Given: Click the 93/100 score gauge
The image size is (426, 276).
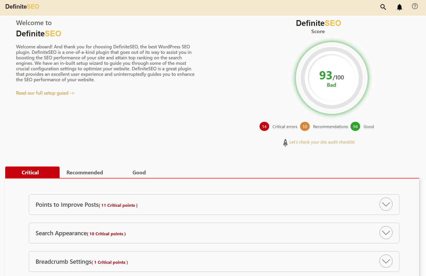Looking at the screenshot, I should [x=332, y=78].
